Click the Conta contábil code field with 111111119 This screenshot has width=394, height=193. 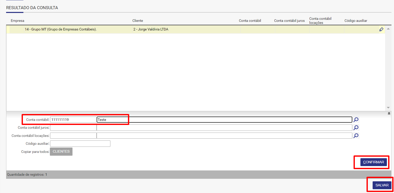73,120
